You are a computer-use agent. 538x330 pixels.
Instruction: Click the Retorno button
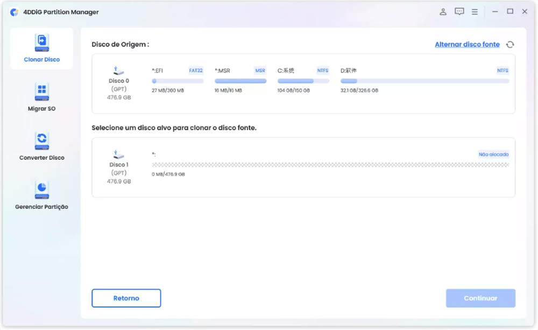point(126,298)
